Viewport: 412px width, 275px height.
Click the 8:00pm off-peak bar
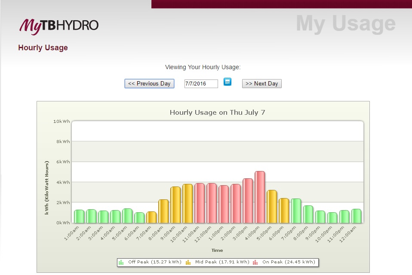pyautogui.click(x=308, y=214)
